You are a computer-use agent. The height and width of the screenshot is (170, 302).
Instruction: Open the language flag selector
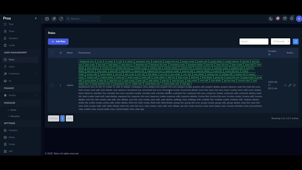pos(278,18)
